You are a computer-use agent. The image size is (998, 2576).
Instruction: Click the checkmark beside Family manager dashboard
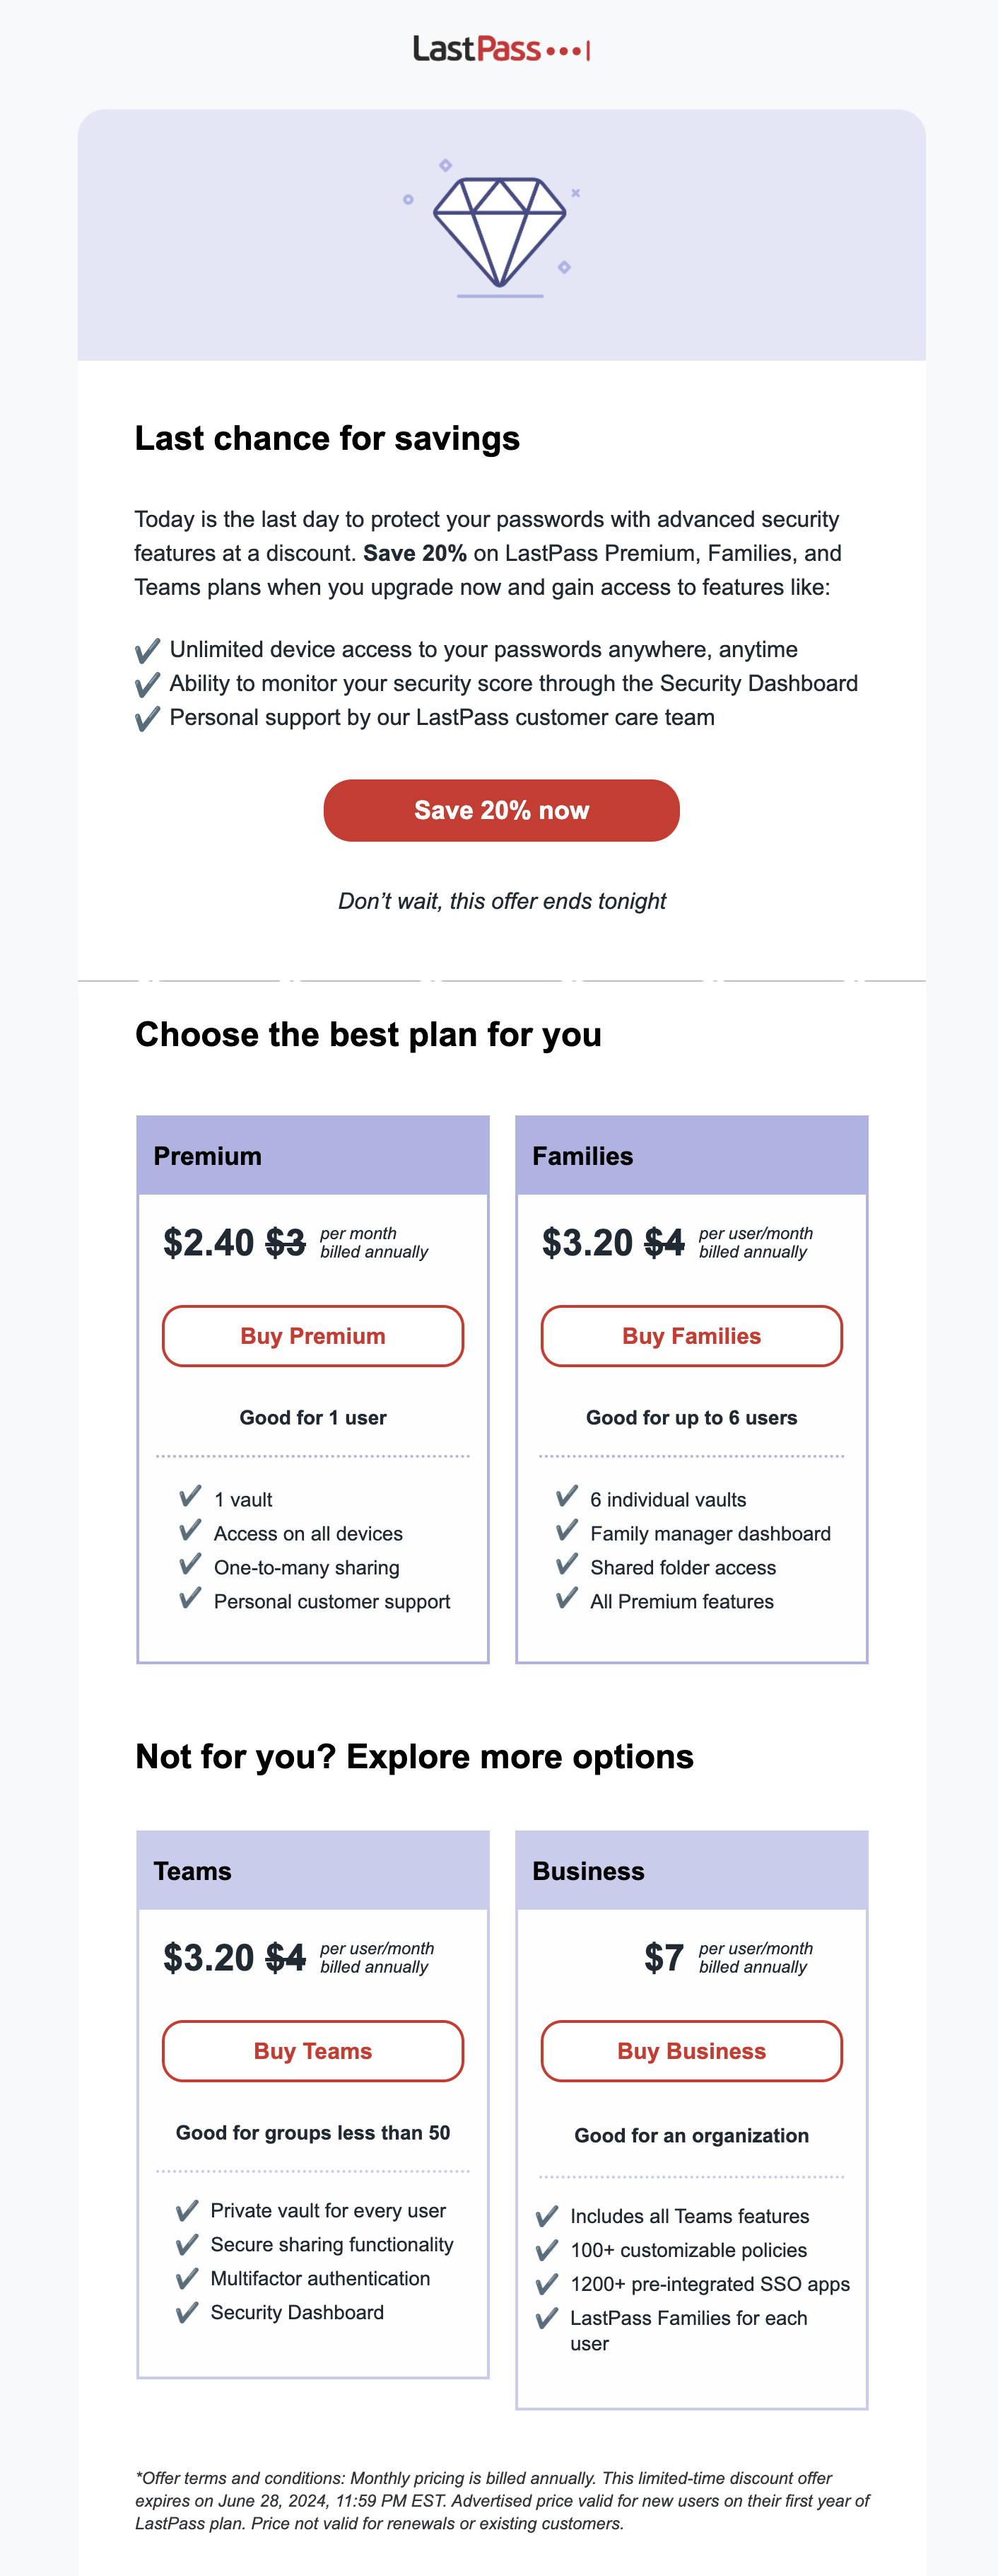pyautogui.click(x=566, y=1530)
